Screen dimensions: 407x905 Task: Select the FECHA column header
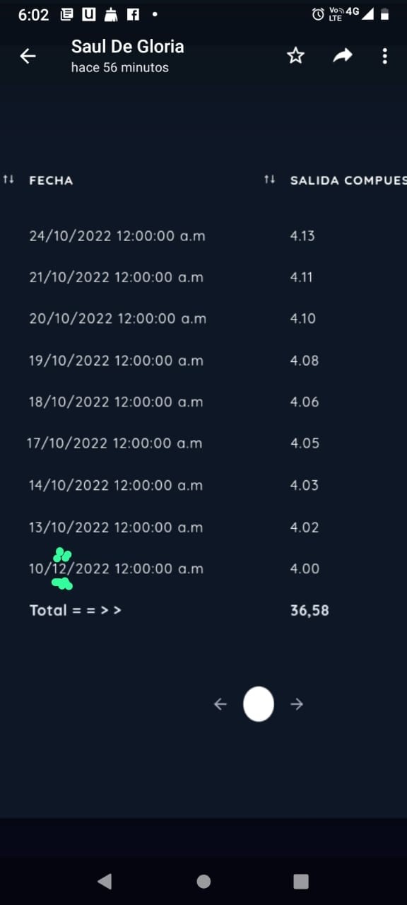(x=51, y=180)
